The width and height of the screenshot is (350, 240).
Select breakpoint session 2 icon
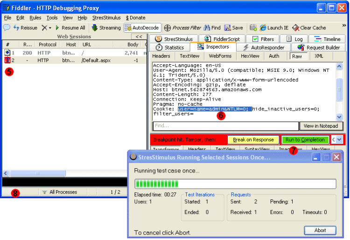(x=7, y=60)
